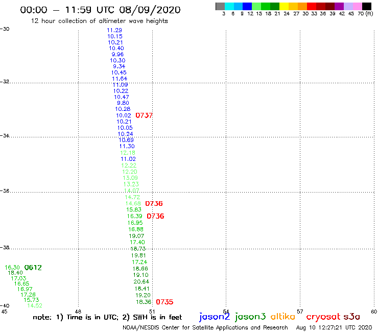The width and height of the screenshot is (378, 332).
Task: Click the jason2 satellite legend label
Action: pos(215,317)
